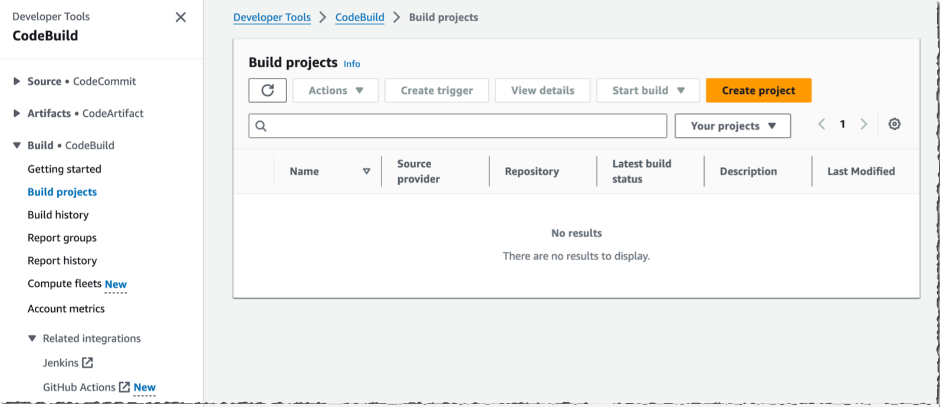
Task: Go to next page arrow
Action: [x=864, y=124]
